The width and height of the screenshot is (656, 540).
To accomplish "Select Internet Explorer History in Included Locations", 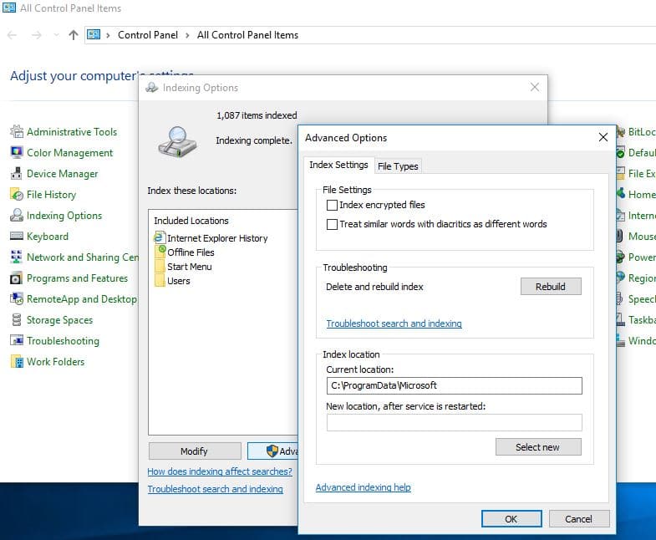I will pos(217,238).
